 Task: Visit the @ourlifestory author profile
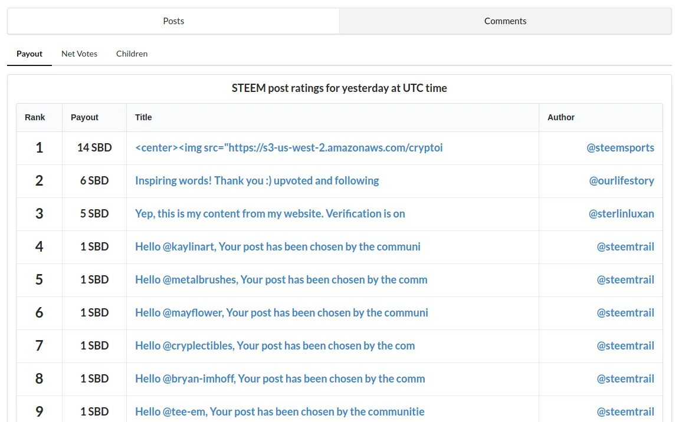(622, 181)
